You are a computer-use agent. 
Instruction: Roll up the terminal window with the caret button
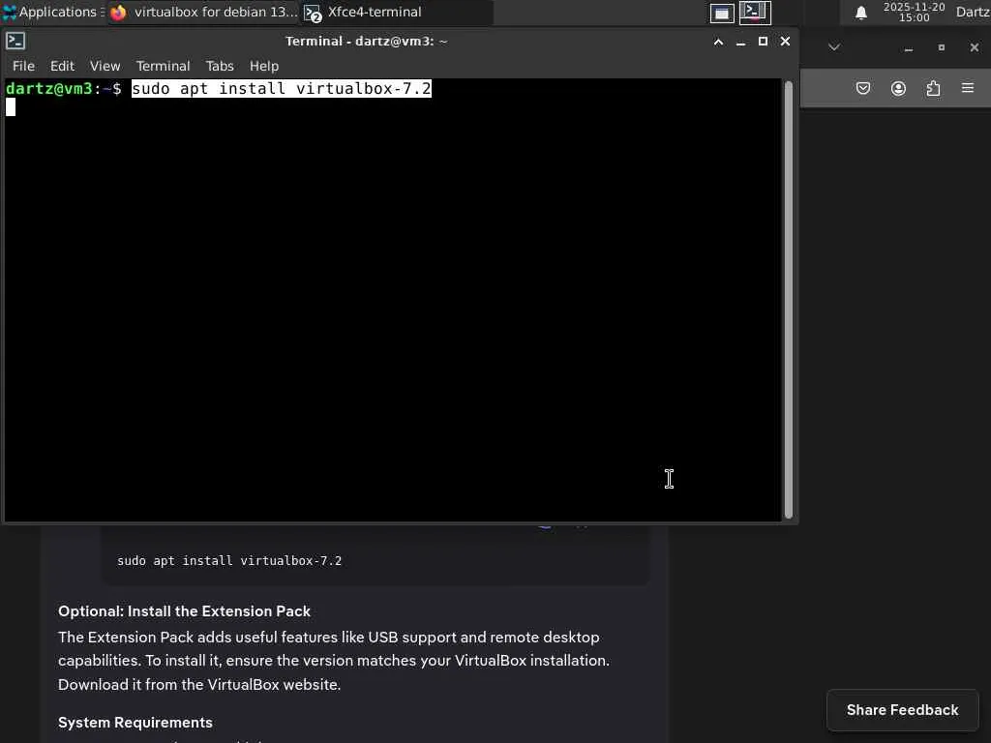coord(718,42)
